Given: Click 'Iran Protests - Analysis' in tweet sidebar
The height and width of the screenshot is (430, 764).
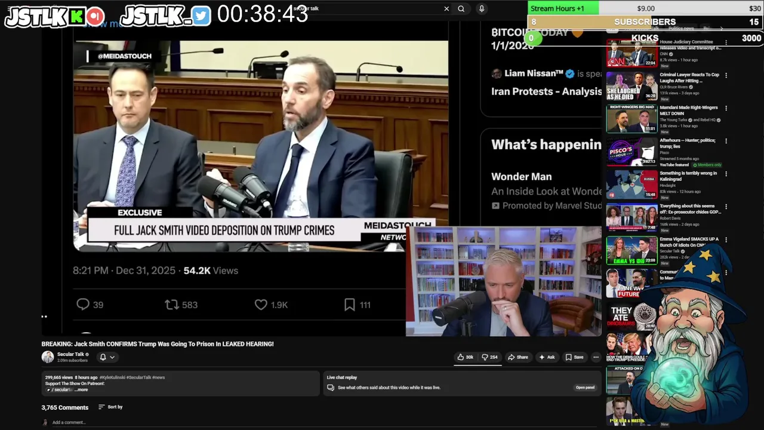Looking at the screenshot, I should tap(546, 91).
